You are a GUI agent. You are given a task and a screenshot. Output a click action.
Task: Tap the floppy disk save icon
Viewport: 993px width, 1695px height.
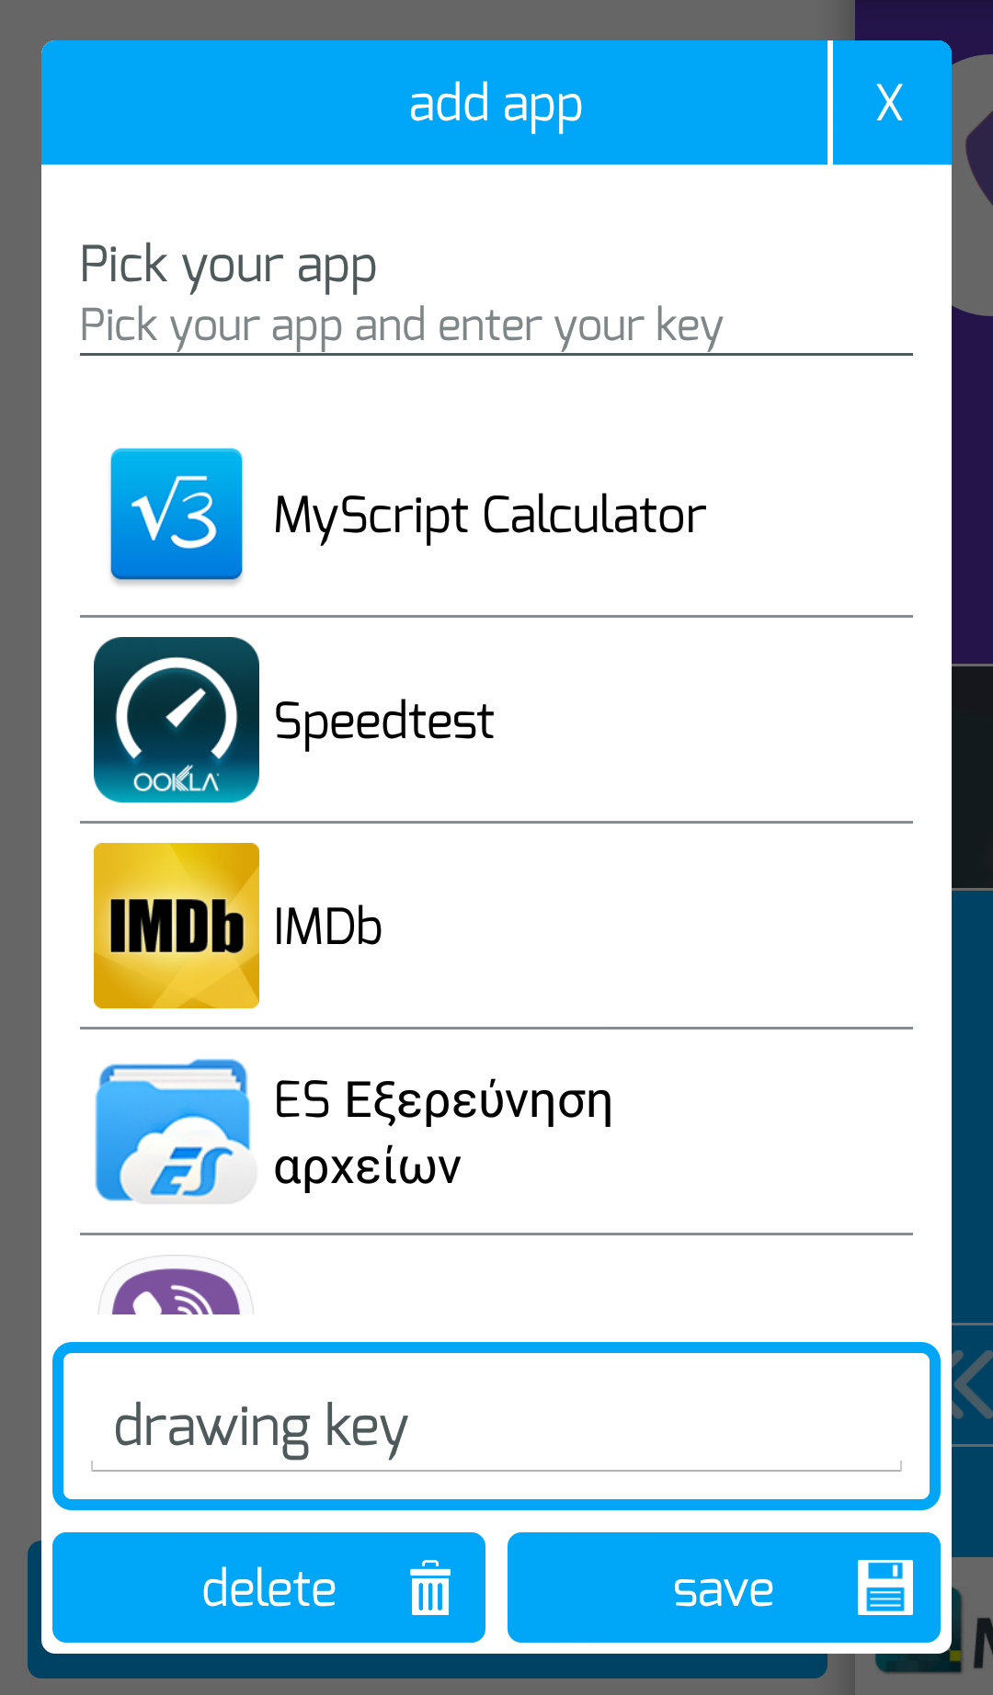pyautogui.click(x=885, y=1587)
